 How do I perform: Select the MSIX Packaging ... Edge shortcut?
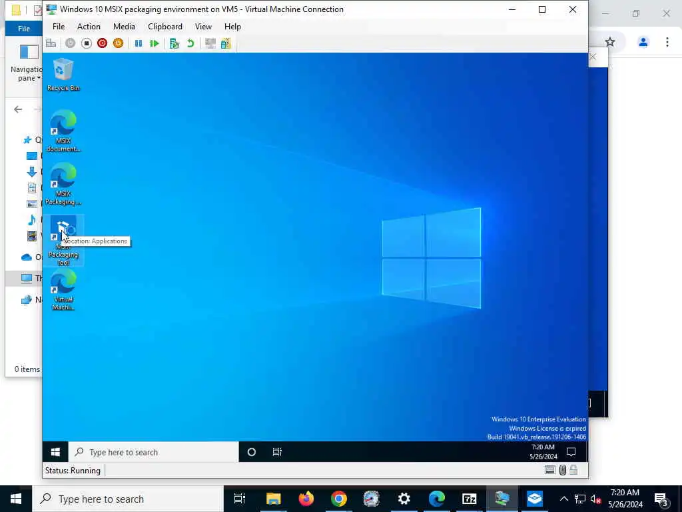63,184
